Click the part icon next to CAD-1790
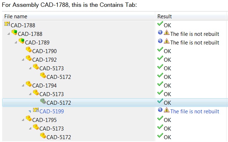228x142 pixels. tap(29, 49)
